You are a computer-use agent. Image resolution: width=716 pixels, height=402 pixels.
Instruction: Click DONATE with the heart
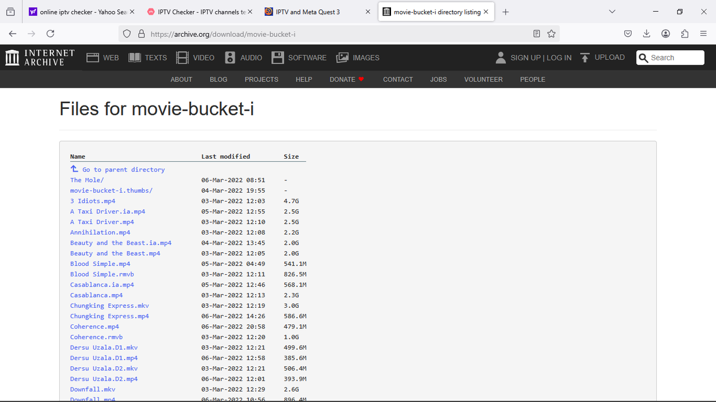coord(347,79)
